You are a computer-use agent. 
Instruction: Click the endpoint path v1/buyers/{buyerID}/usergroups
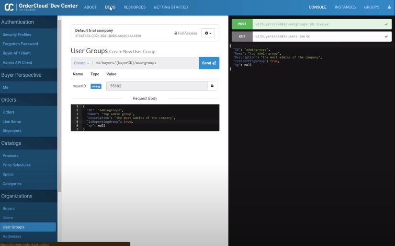[126, 63]
